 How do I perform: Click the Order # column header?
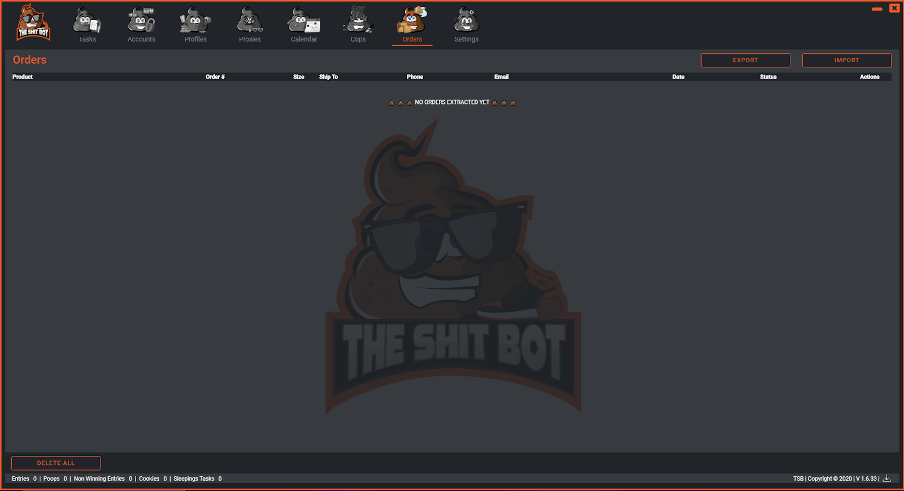(215, 77)
